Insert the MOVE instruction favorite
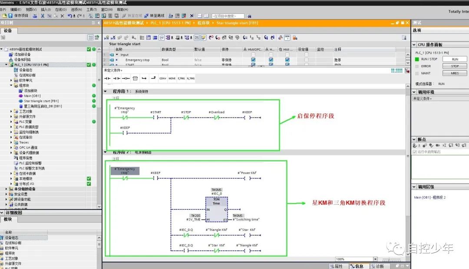The height and width of the screenshot is (269, 469). pyautogui.click(x=172, y=78)
